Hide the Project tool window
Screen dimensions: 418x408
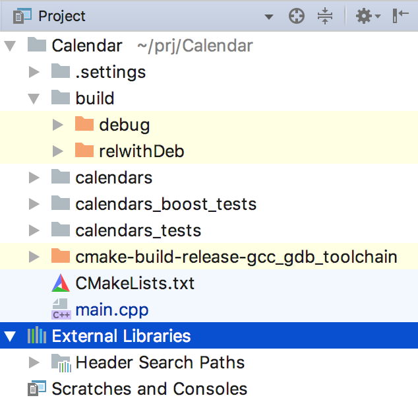(x=400, y=16)
